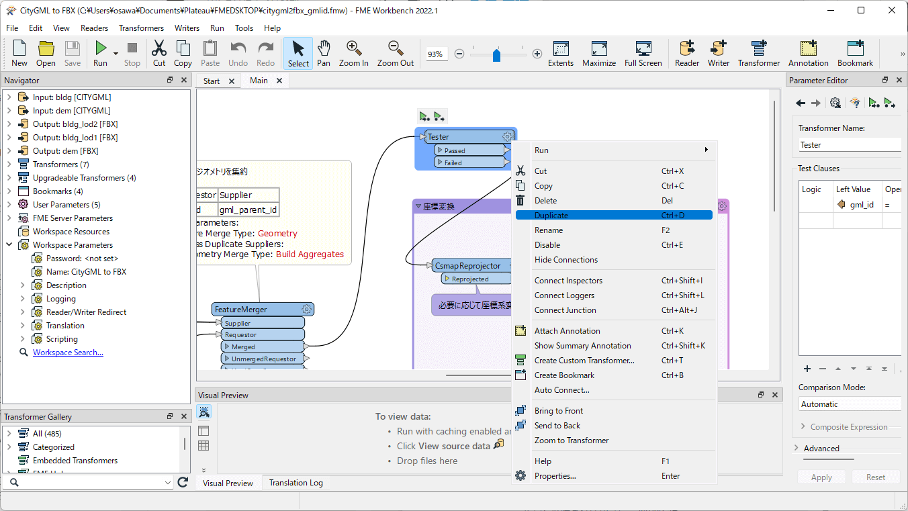Click the Zoom In magnifier tool
This screenshot has width=908, height=511.
pos(353,48)
